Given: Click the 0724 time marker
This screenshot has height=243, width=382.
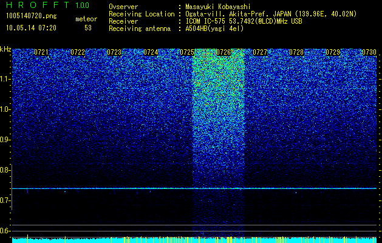Looking at the screenshot, I should pos(151,52).
